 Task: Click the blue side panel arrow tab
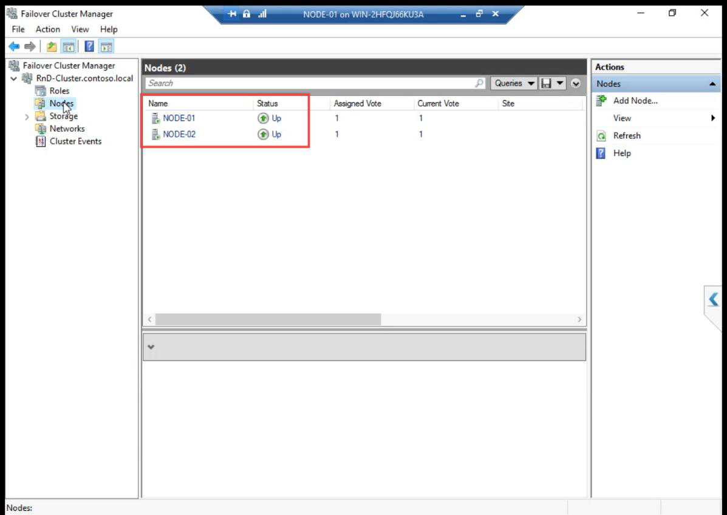click(x=713, y=300)
